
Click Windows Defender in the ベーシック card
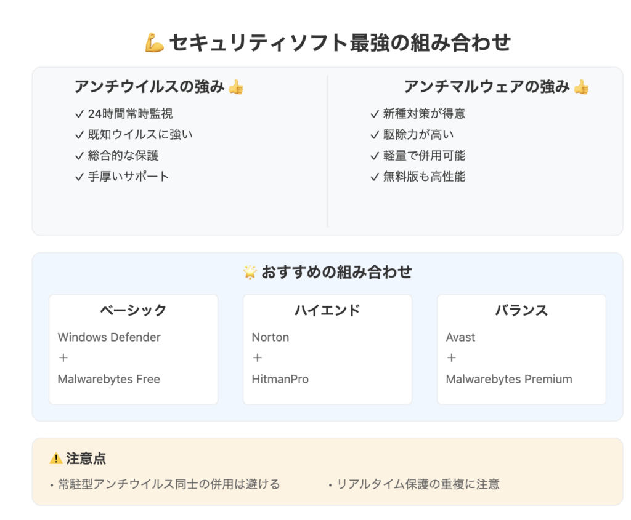click(109, 337)
